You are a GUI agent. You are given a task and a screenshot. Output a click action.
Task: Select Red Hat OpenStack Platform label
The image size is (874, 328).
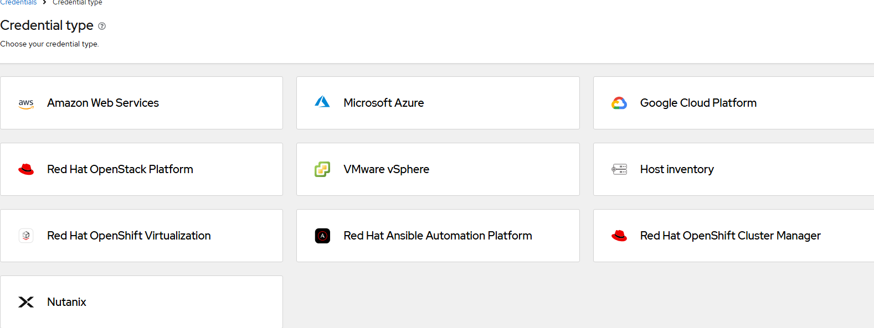[120, 169]
